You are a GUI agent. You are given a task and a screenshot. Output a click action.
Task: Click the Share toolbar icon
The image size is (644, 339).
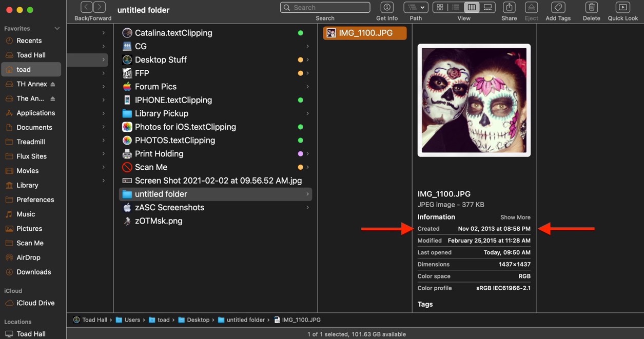(x=509, y=7)
